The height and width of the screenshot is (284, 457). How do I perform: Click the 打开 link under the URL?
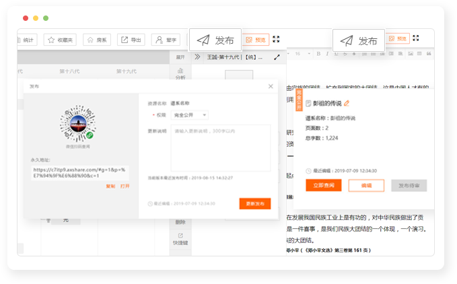[125, 186]
